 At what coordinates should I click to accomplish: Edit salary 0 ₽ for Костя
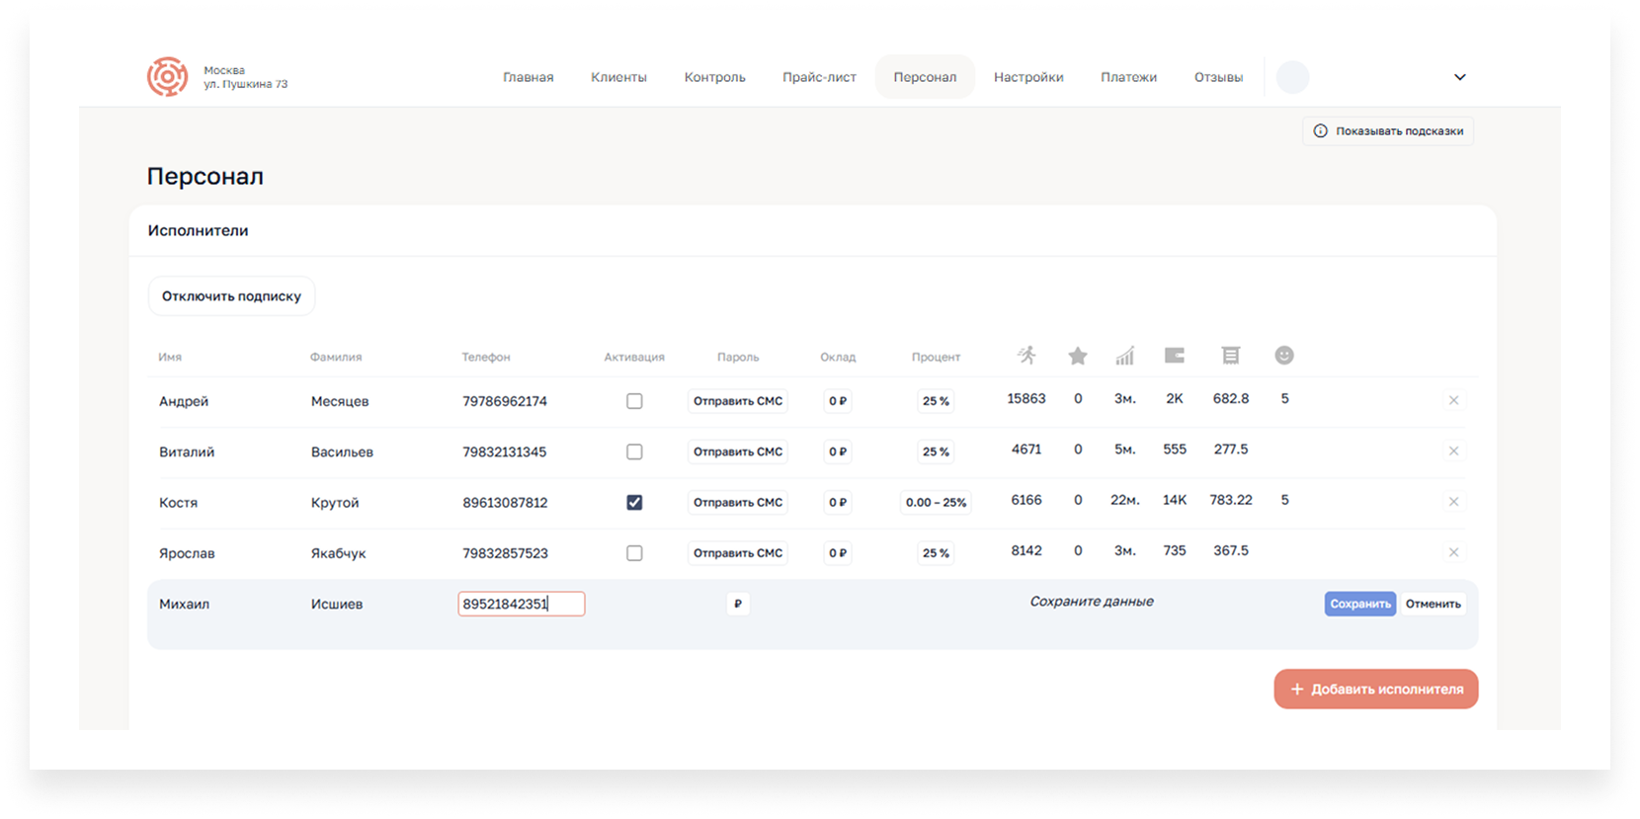coord(838,503)
